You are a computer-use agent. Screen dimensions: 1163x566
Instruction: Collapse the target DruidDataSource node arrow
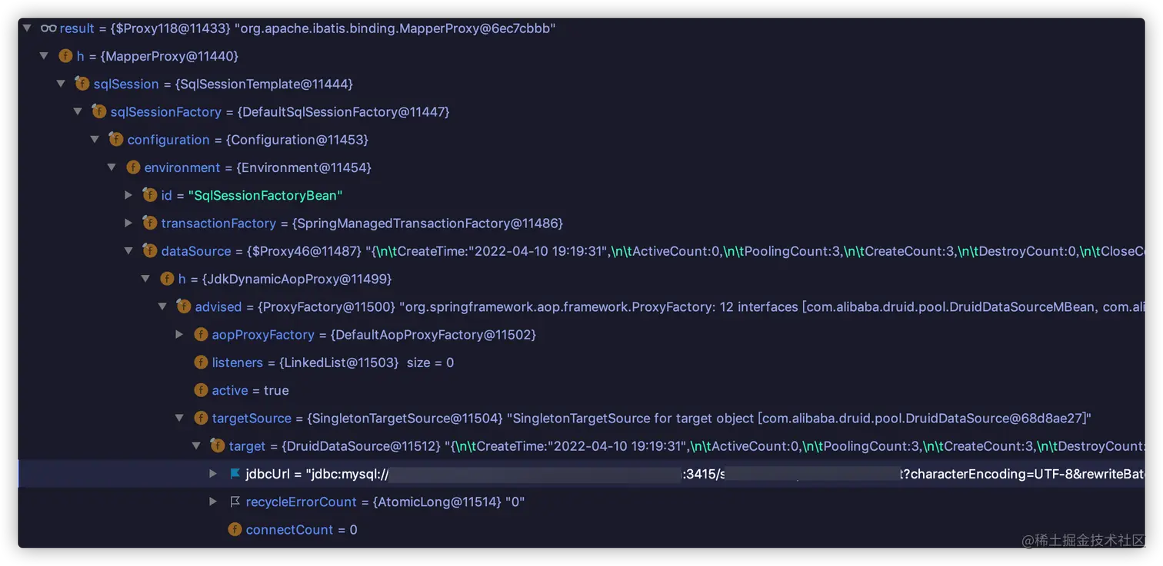tap(196, 446)
